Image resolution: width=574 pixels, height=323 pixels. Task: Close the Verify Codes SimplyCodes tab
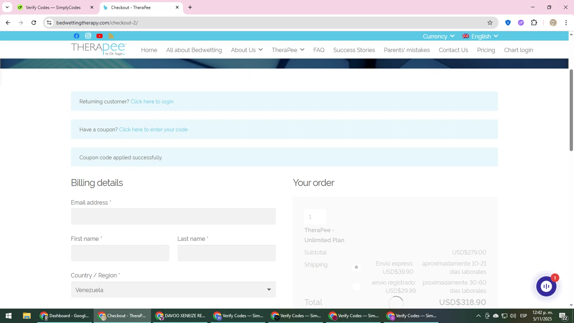(x=92, y=7)
